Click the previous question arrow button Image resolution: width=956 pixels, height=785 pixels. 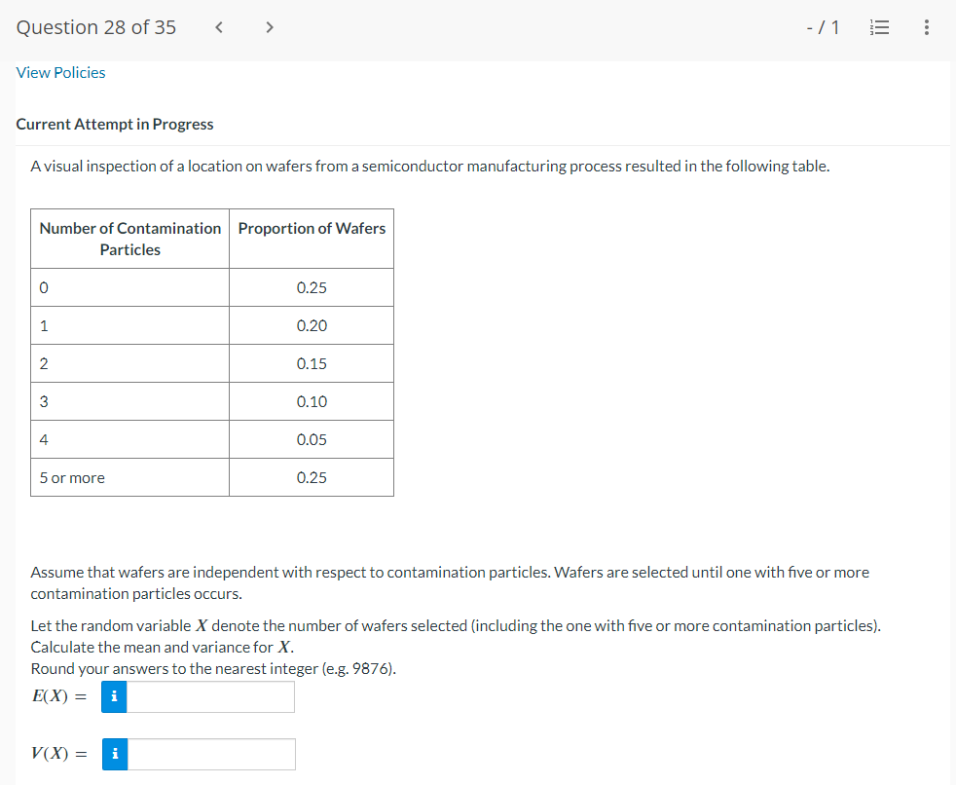(x=218, y=27)
